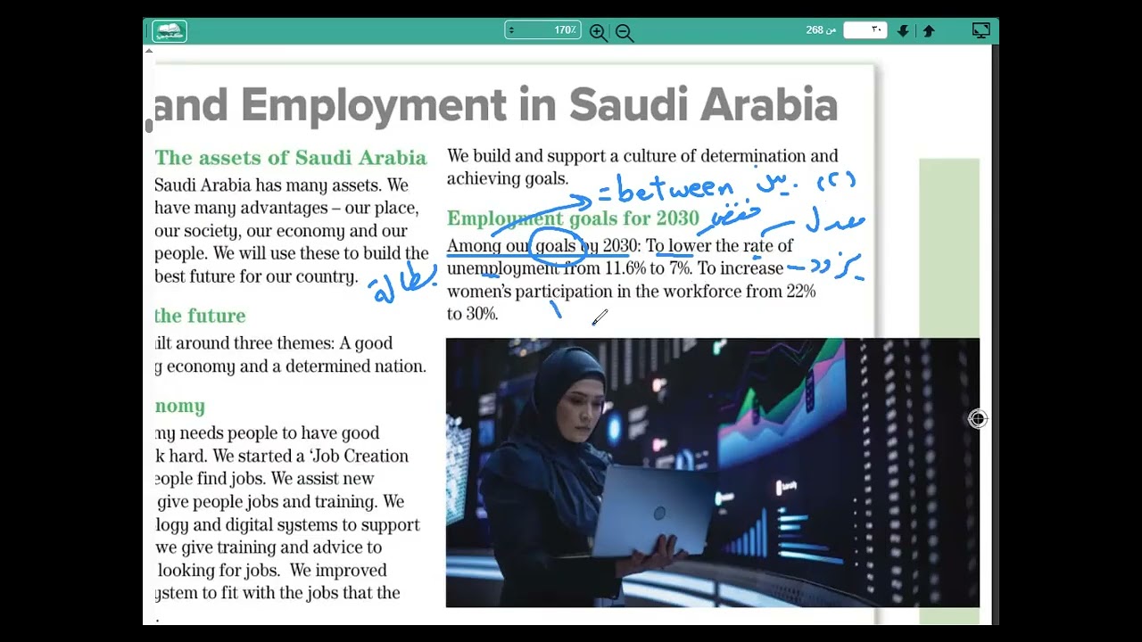Image resolution: width=1142 pixels, height=642 pixels.
Task: Click the book logo icon in toolbar
Action: coord(169,31)
